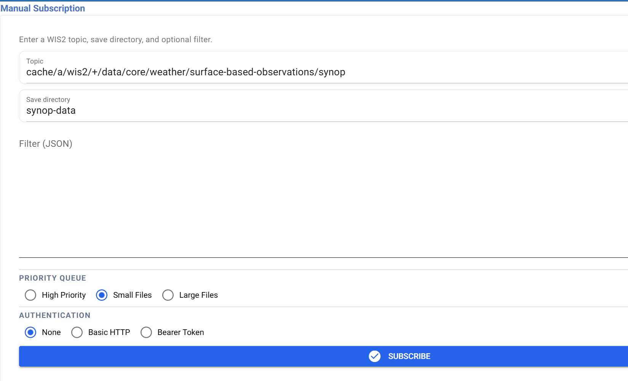Click into the Save directory field
628x381 pixels.
coord(323,106)
